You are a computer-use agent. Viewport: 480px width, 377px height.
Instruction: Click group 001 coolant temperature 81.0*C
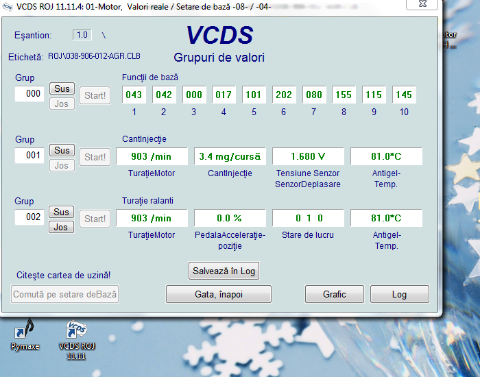386,157
